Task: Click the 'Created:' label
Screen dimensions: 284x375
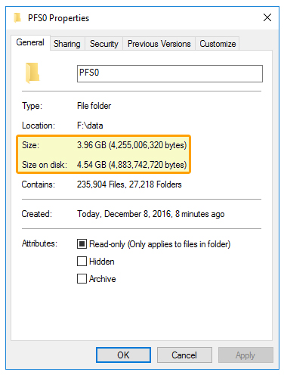Action: coord(37,214)
